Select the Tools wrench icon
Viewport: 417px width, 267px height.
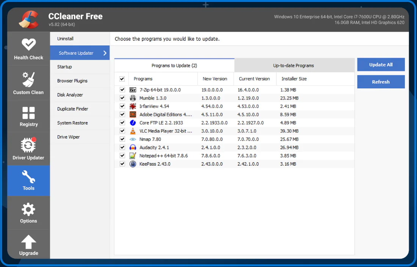[28, 180]
